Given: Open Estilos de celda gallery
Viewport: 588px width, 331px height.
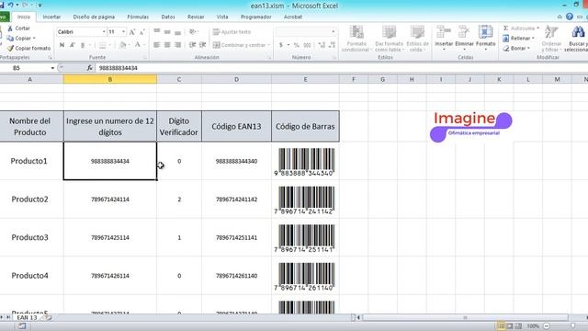Looking at the screenshot, I should click(417, 39).
